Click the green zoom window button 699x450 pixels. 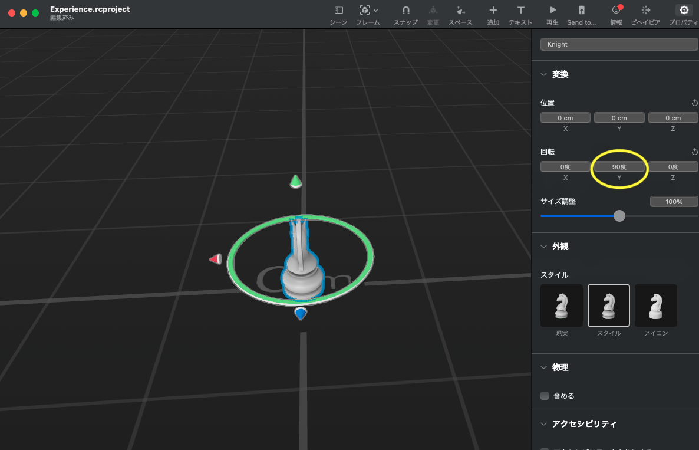pos(35,13)
